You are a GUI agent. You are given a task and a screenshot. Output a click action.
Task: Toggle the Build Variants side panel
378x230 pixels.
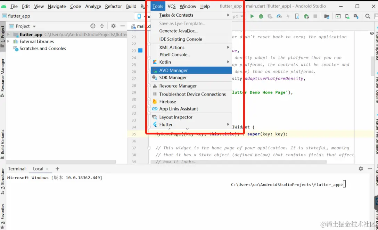coord(3,144)
